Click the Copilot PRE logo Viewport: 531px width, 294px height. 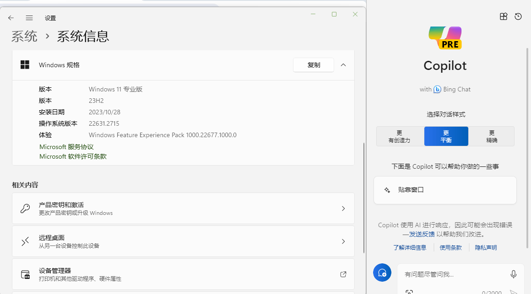point(445,38)
